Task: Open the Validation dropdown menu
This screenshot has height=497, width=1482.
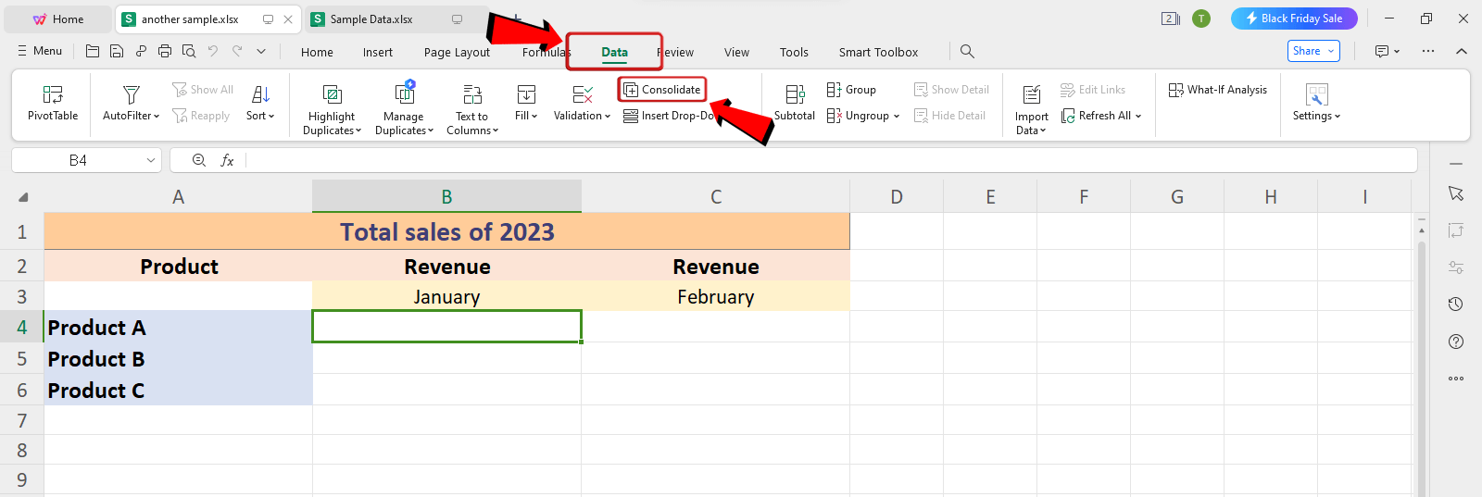Action: pos(608,117)
